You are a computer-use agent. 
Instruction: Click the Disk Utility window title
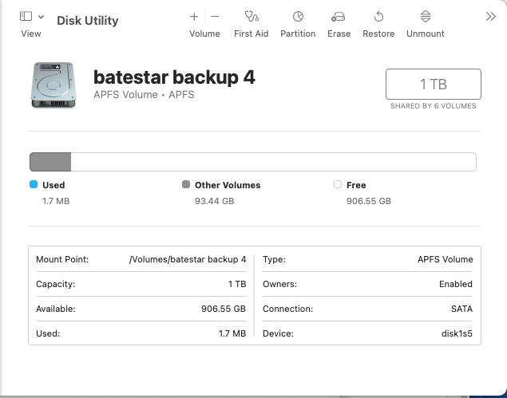tap(88, 20)
